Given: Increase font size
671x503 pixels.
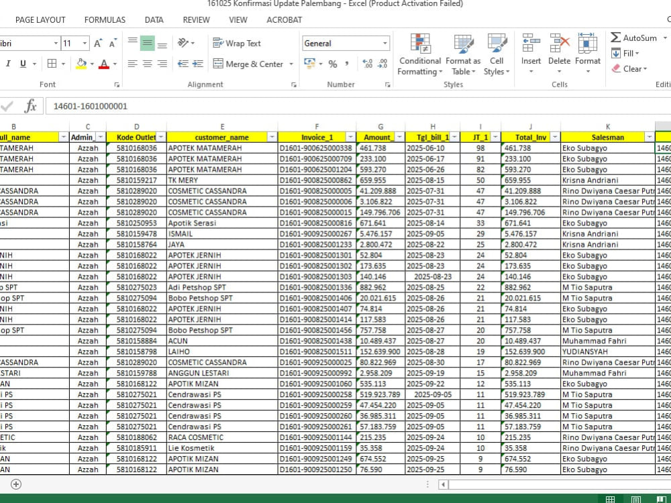Looking at the screenshot, I should [98, 43].
